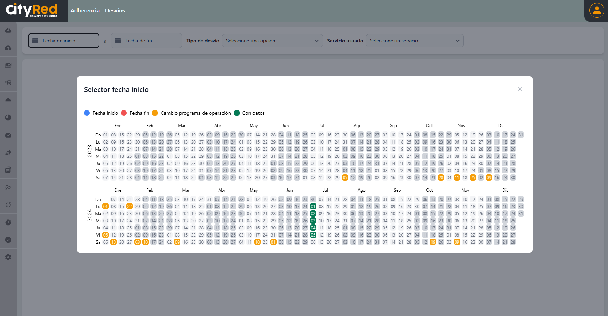Open the money bills sidebar icon
The height and width of the screenshot is (316, 608).
[8, 65]
